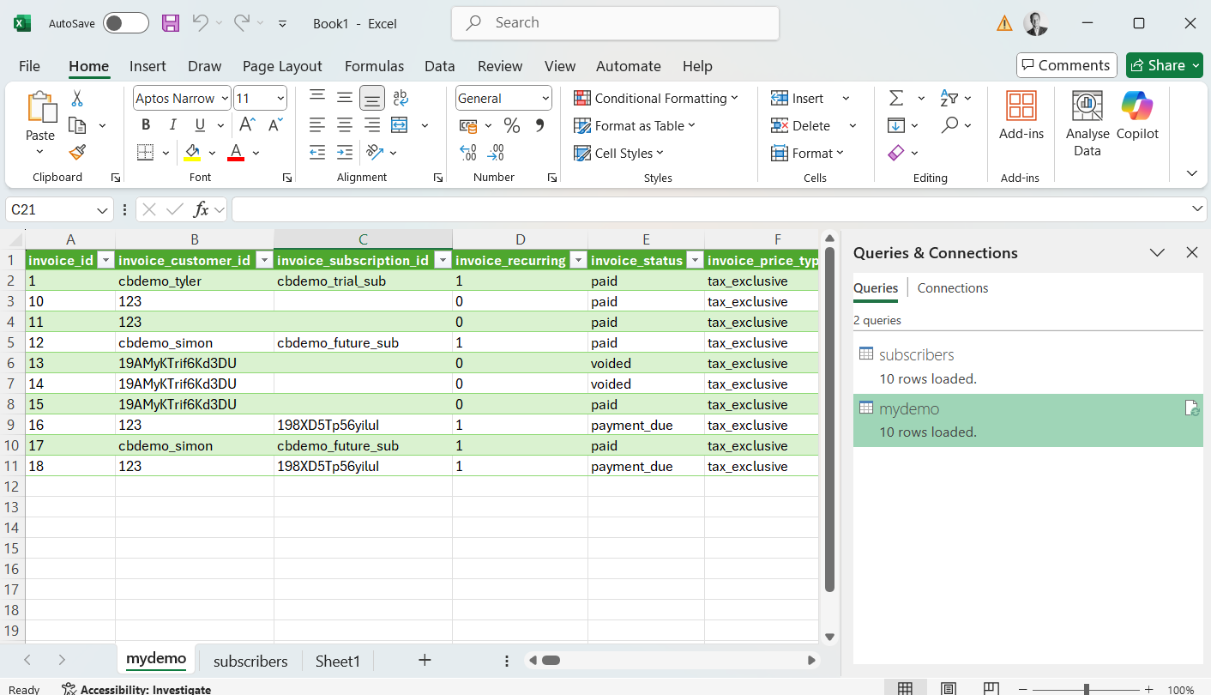The height and width of the screenshot is (695, 1211).
Task: Click the Comma Style icon
Action: 539,126
